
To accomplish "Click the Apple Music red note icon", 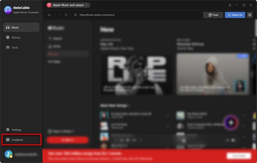I will (49, 5).
